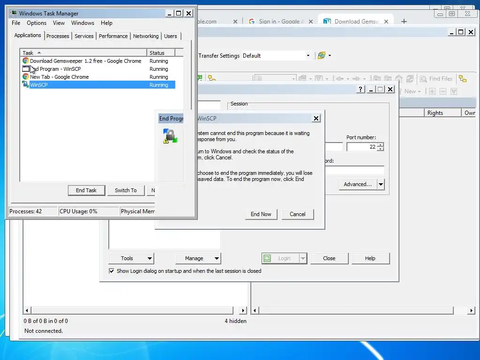Image resolution: width=480 pixels, height=360 pixels.
Task: Click the forward arrow icon in remote toolbar
Action: 356,79
